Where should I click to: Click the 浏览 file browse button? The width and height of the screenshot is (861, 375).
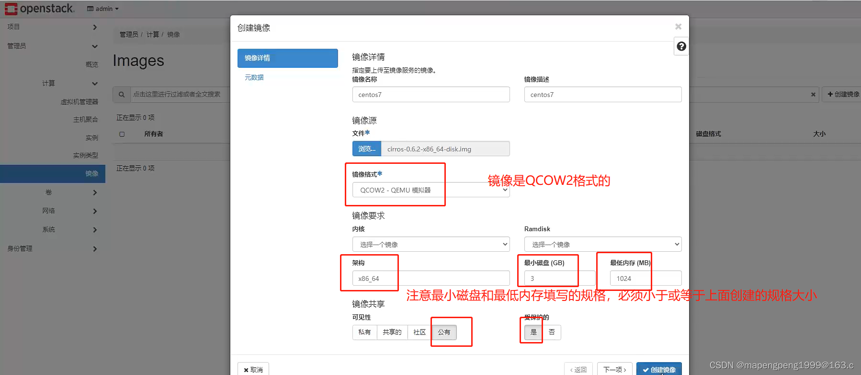click(367, 149)
